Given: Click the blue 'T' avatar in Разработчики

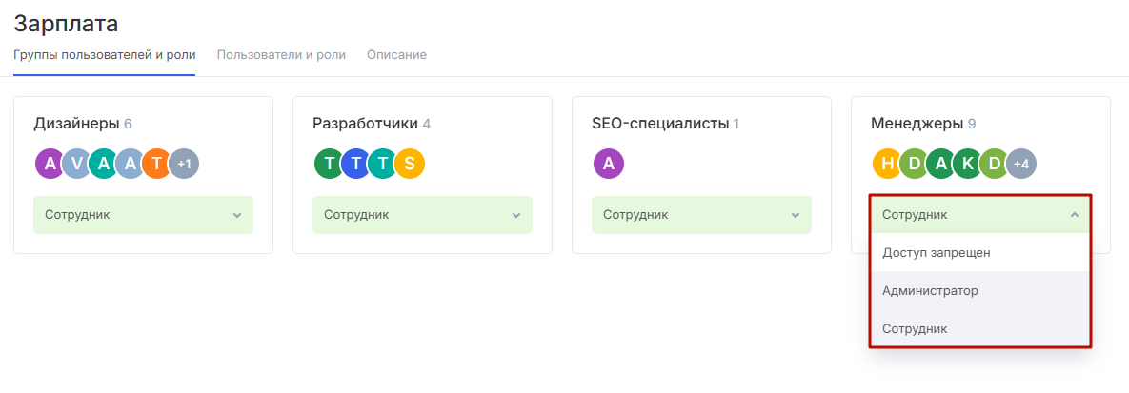Looking at the screenshot, I should coord(355,164).
